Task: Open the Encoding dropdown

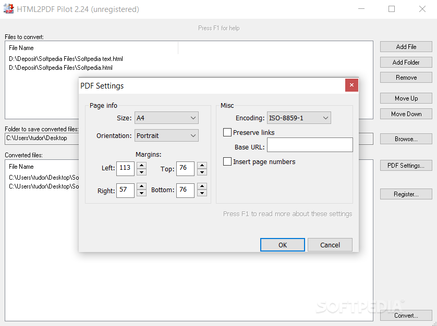Action: pyautogui.click(x=299, y=118)
